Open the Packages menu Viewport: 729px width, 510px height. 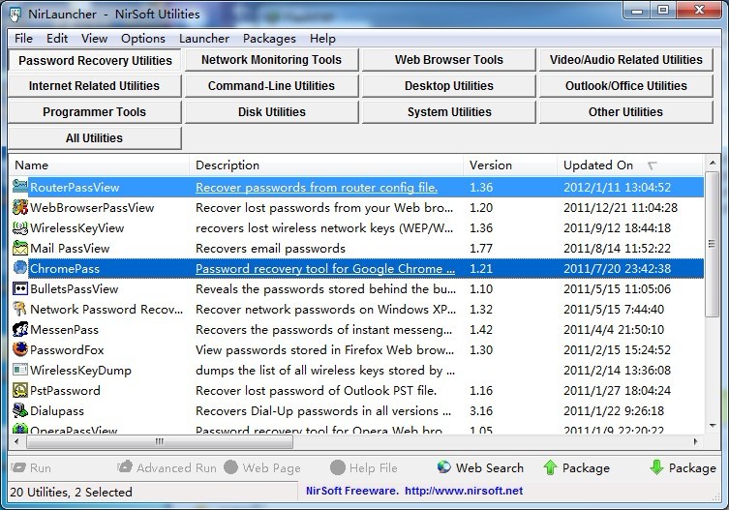[x=269, y=39]
